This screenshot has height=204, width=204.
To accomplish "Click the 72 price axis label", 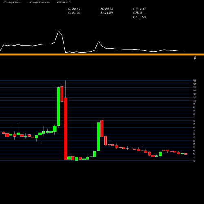I will pos(194,121).
